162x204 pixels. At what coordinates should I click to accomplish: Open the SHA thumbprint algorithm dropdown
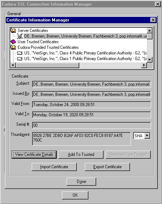point(147,136)
